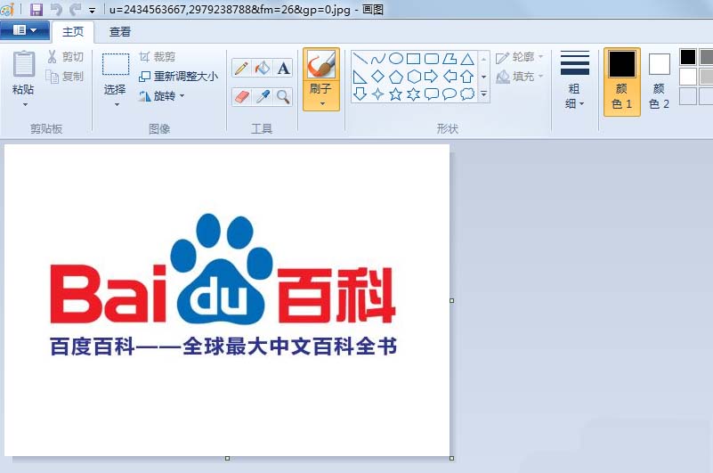Click the 刷子 brush tool icon

(x=321, y=64)
